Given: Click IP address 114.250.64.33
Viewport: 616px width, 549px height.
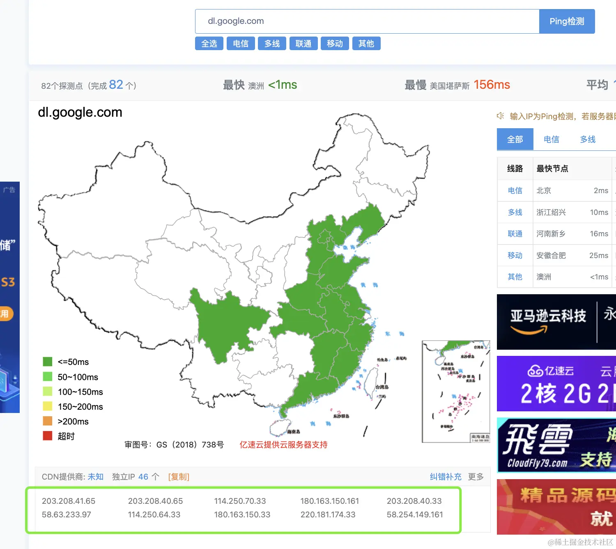Looking at the screenshot, I should coord(154,514).
